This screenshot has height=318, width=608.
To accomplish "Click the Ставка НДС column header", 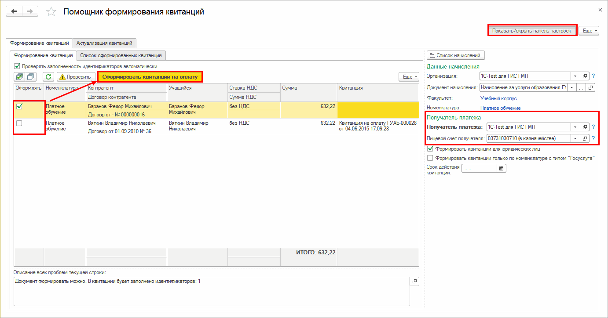I will [x=254, y=88].
